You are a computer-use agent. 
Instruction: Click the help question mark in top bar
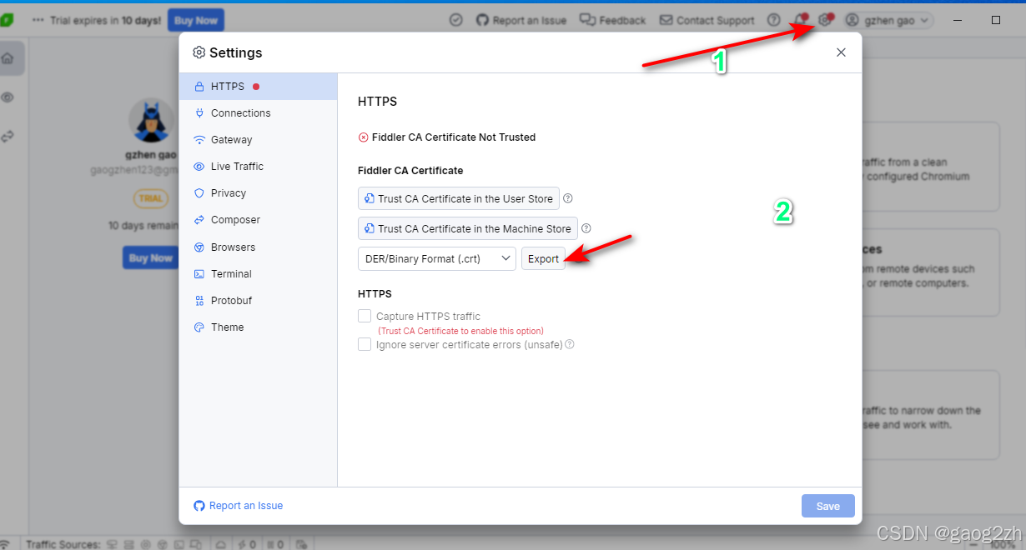[x=774, y=20]
